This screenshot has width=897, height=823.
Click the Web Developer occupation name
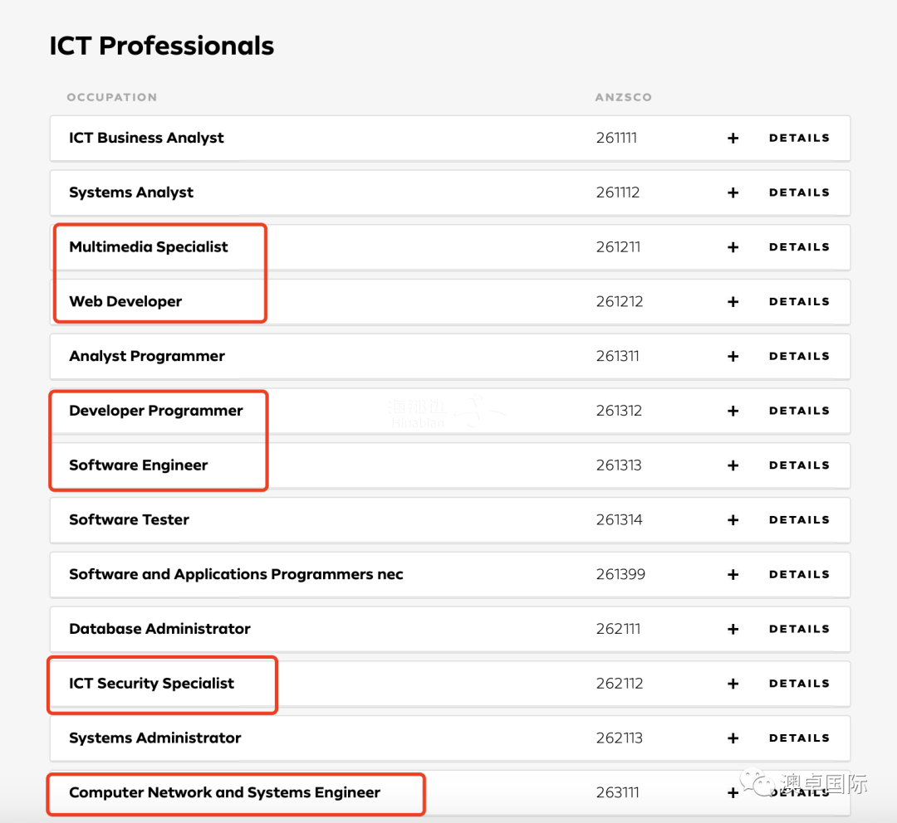125,301
